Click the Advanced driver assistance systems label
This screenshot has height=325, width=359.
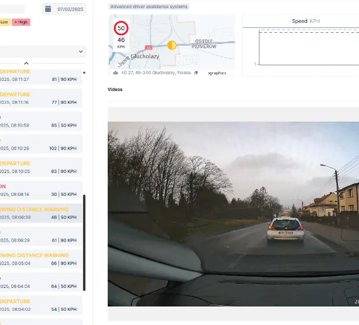[149, 7]
